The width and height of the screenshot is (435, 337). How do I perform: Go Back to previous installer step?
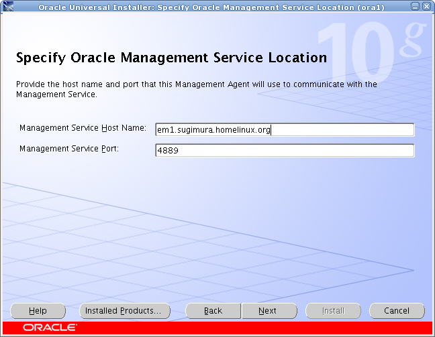pyautogui.click(x=213, y=311)
